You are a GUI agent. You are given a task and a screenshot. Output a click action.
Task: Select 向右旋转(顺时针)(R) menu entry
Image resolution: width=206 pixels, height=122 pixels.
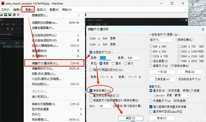(x=55, y=40)
